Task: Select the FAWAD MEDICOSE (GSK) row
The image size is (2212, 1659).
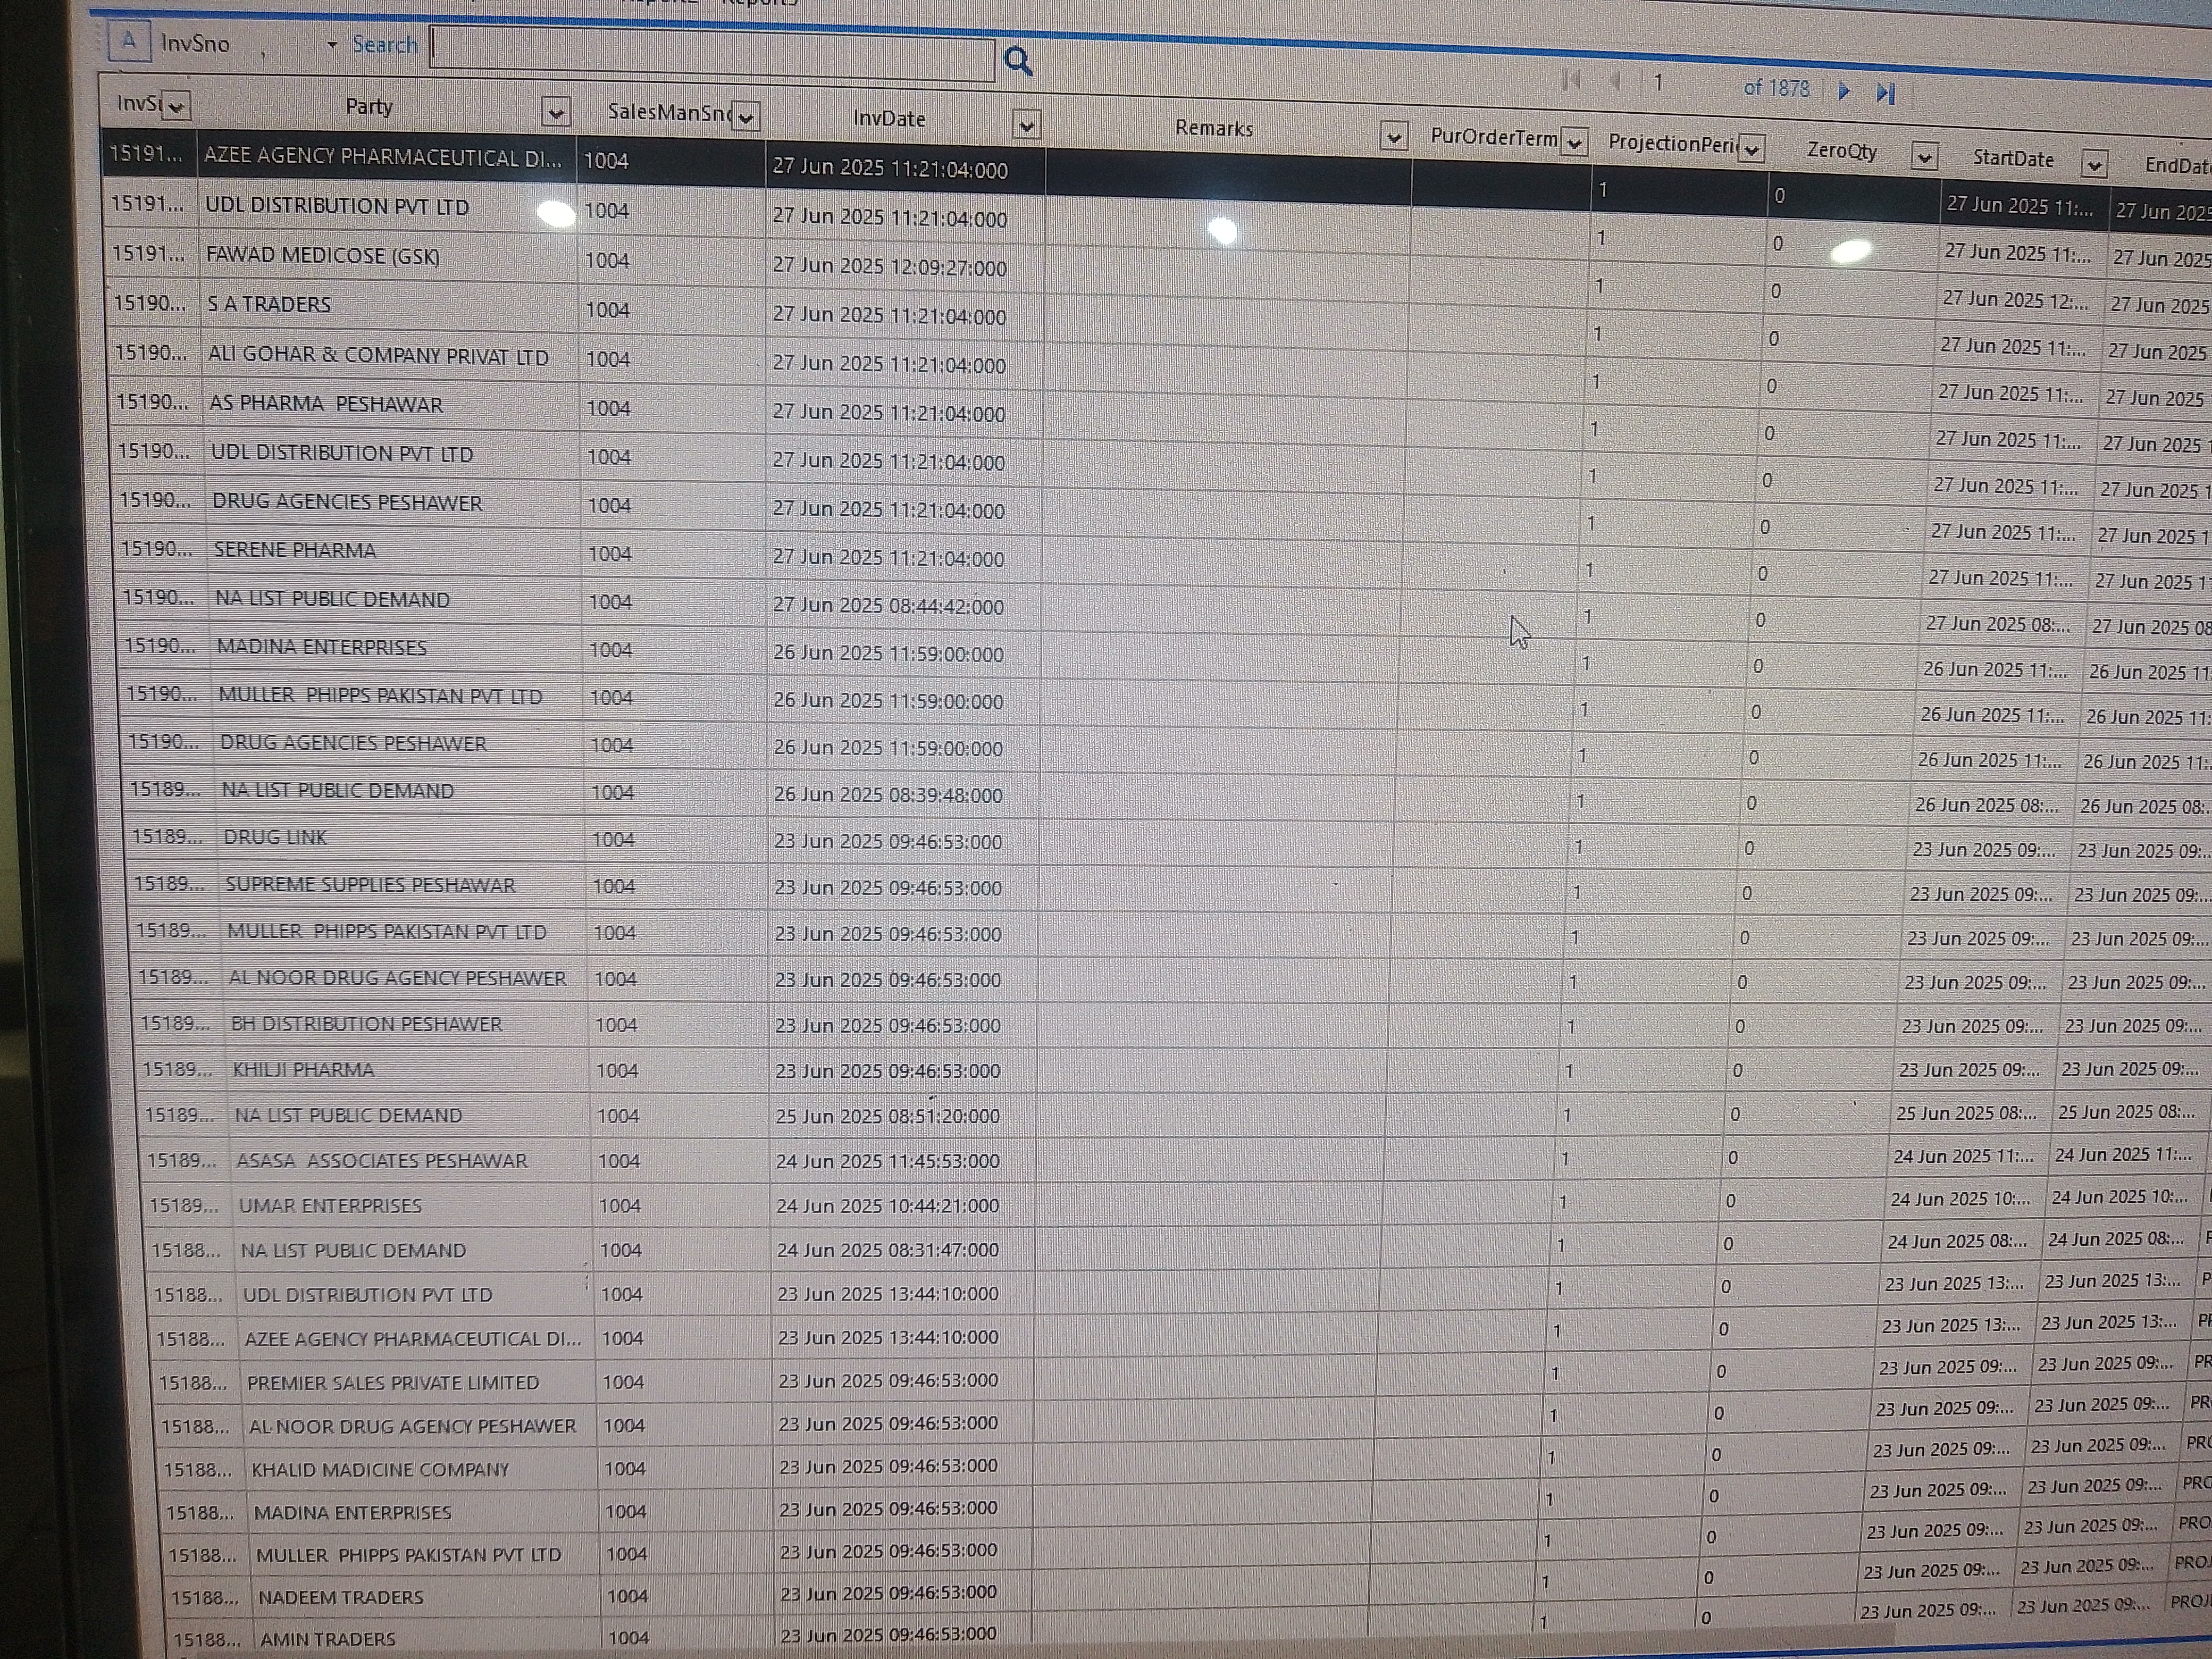Action: pos(322,256)
